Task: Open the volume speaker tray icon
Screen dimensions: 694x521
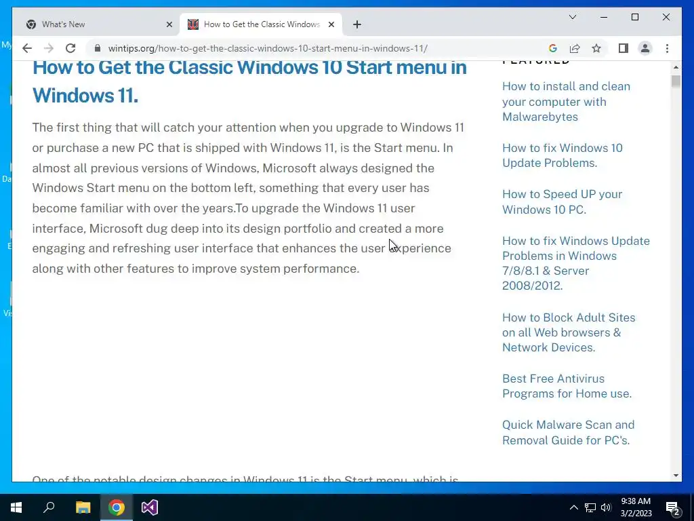Action: click(606, 507)
